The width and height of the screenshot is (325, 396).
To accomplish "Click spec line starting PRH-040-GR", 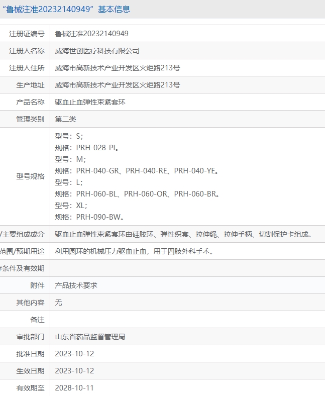I will (137, 171).
